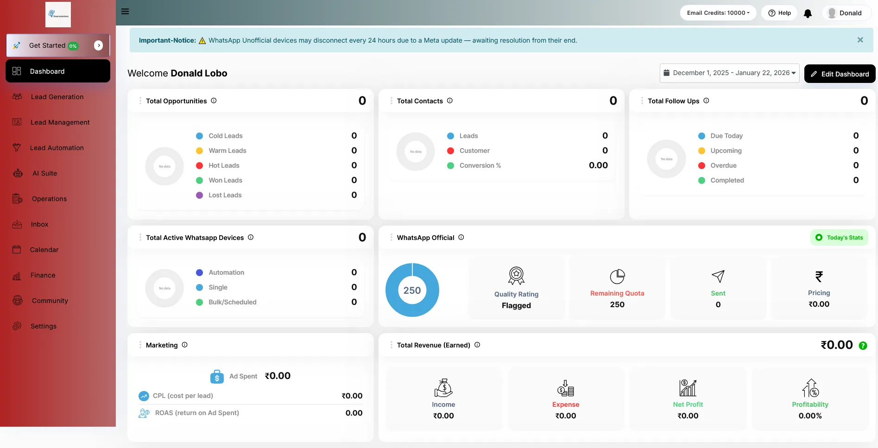This screenshot has width=878, height=448.
Task: Click the Quality Rating badge icon
Action: 516,276
